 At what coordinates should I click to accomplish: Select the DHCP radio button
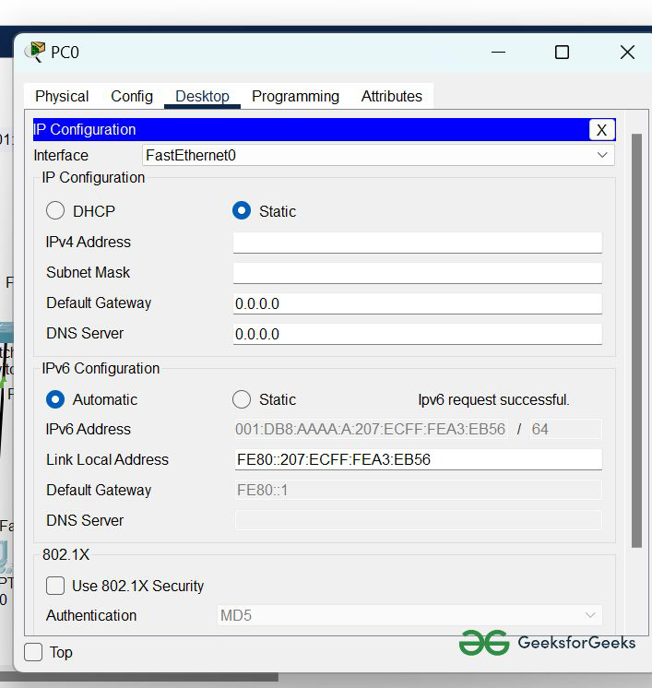click(x=56, y=211)
